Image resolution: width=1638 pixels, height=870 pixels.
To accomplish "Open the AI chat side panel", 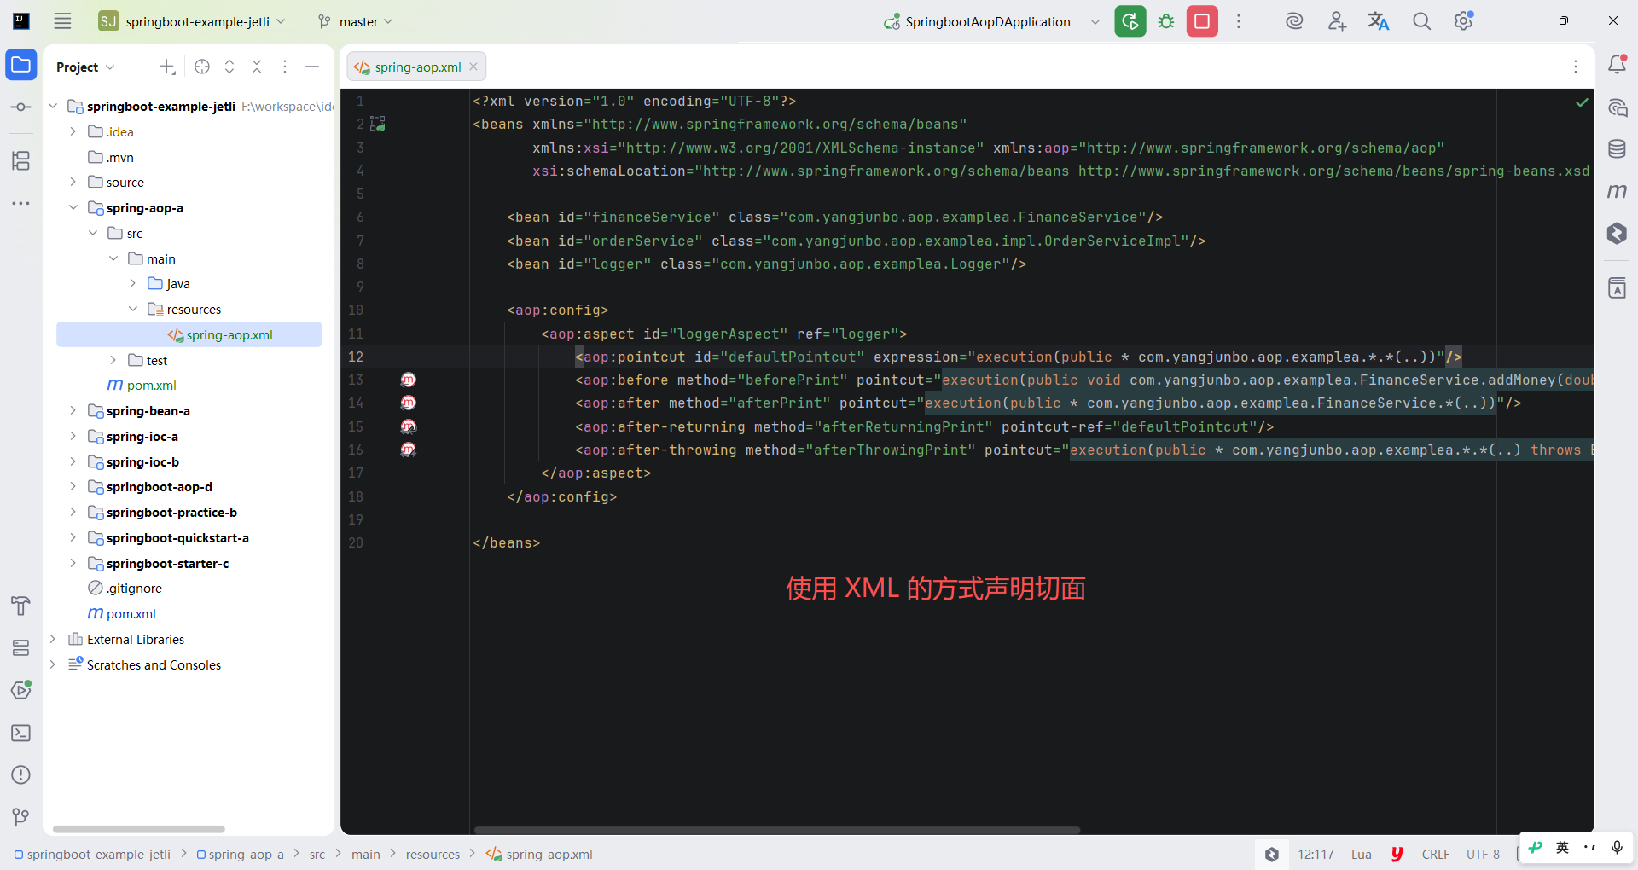I will pos(1617,107).
